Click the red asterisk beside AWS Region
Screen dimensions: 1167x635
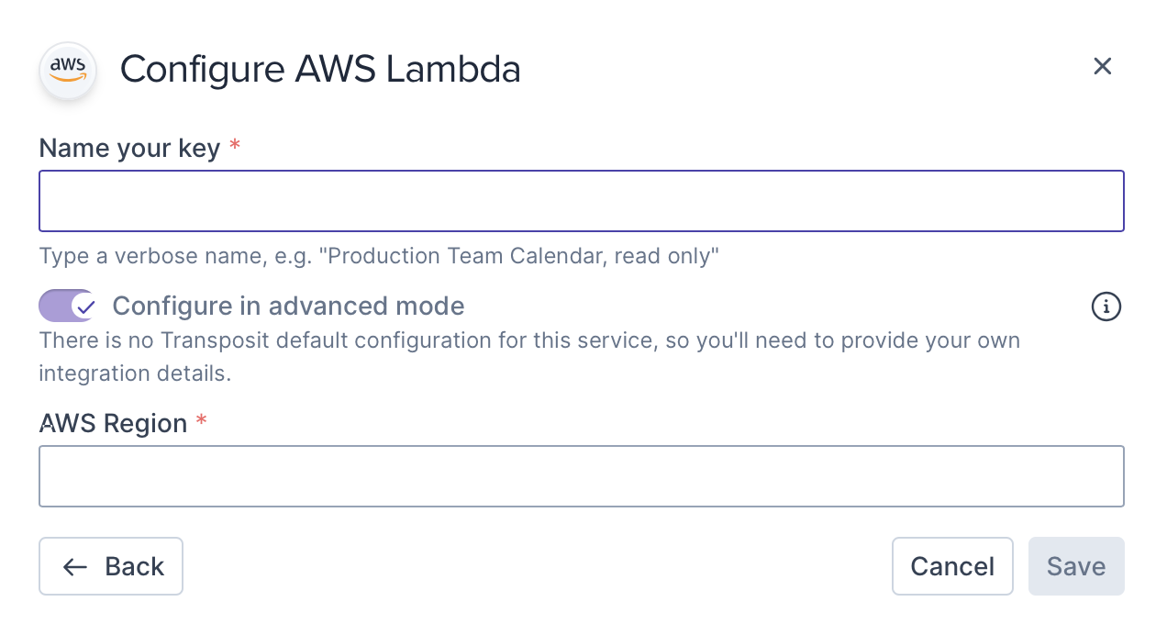(202, 422)
